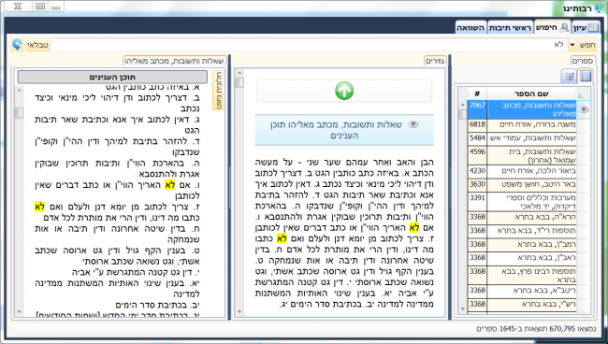Click the excerpts panel scrollbar thumb

pyautogui.click(x=239, y=82)
